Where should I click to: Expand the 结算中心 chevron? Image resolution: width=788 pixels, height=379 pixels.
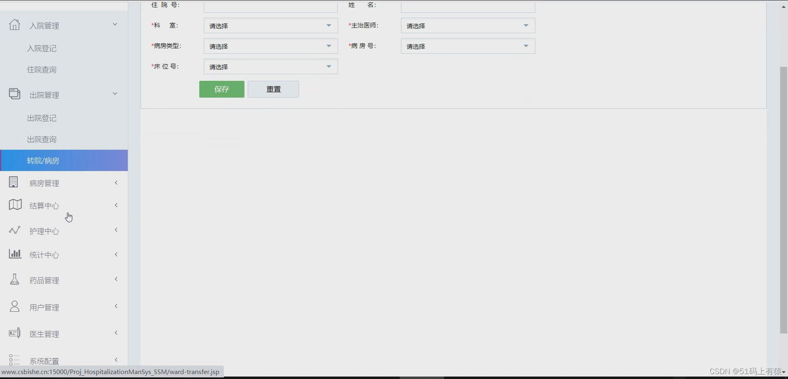click(116, 205)
